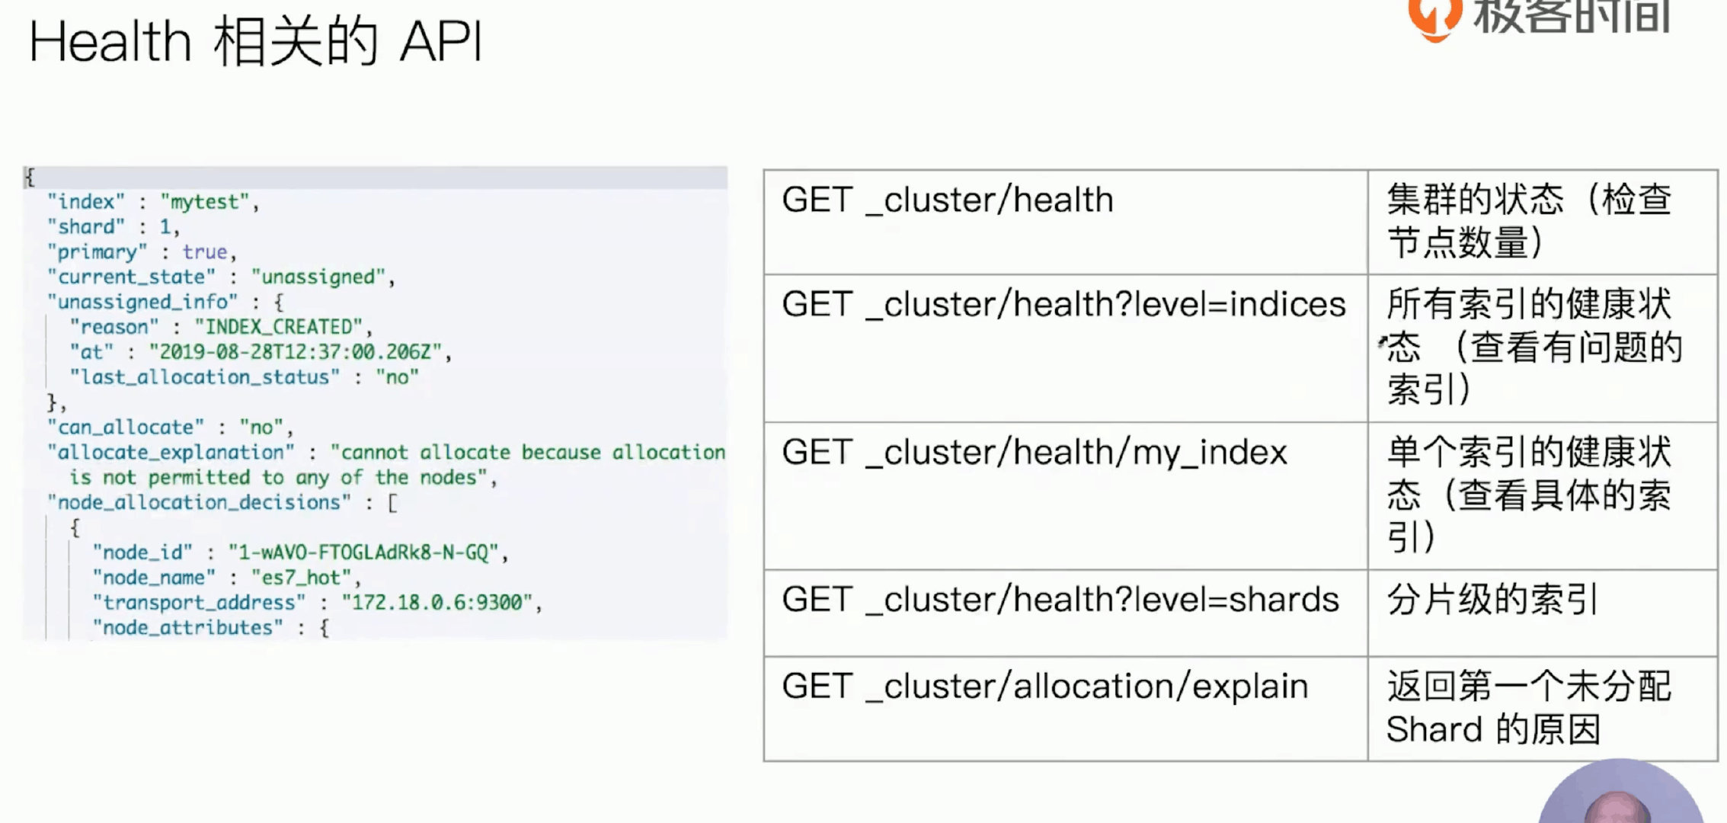The height and width of the screenshot is (823, 1727).
Task: Expand the "node_attributes" object brace
Action: 325,629
